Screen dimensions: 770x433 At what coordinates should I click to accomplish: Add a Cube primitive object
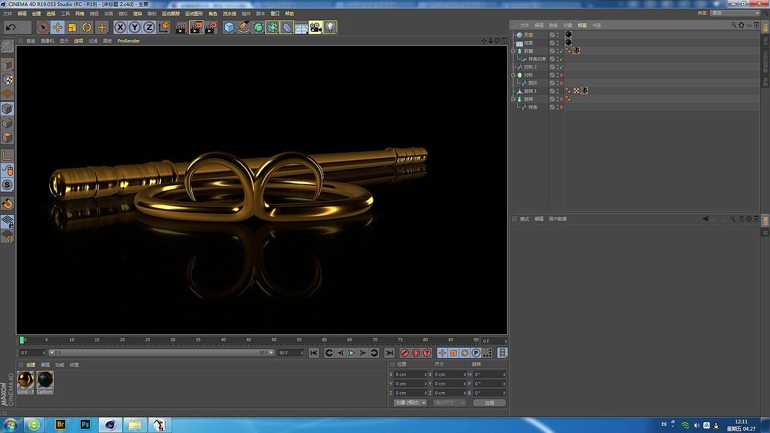[x=229, y=27]
